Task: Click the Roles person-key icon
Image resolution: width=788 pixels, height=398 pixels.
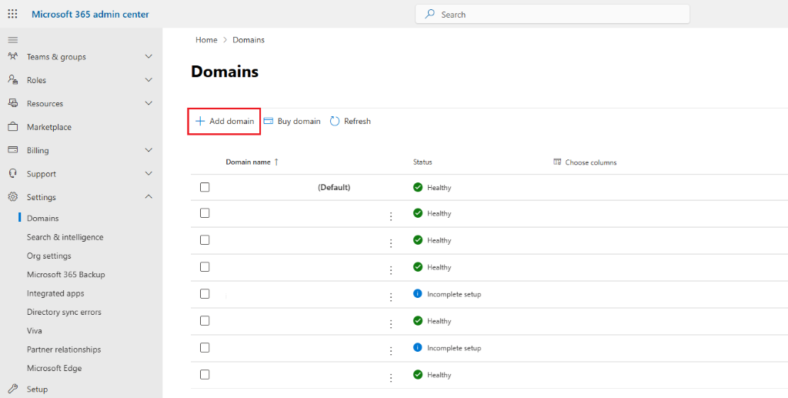Action: (12, 79)
